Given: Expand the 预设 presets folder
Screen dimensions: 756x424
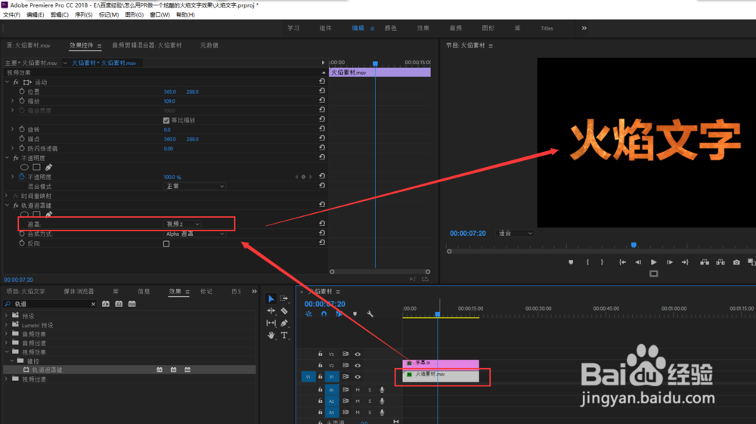Looking at the screenshot, I should (x=6, y=316).
